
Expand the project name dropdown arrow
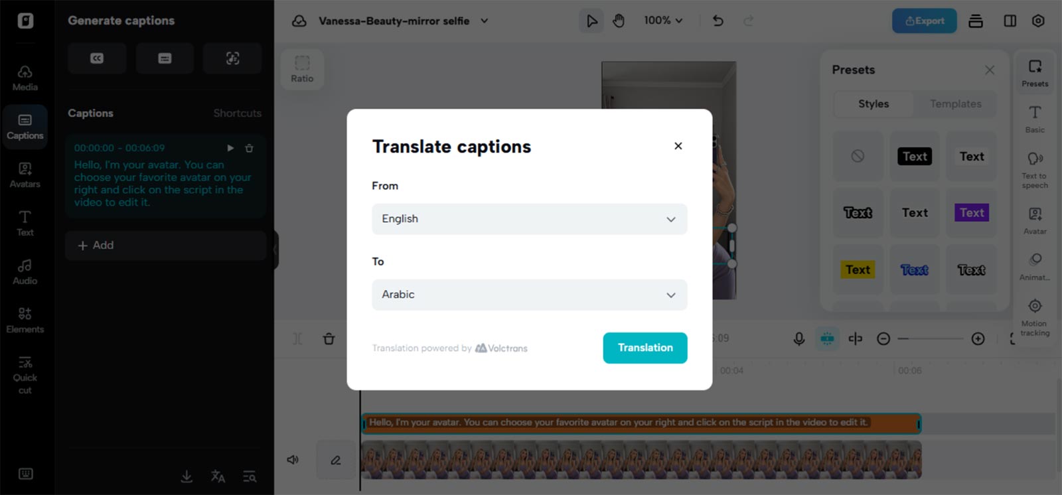[x=485, y=21]
